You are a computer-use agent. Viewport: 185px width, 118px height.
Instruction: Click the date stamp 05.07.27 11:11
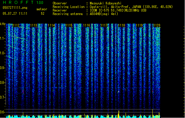coord(15,14)
